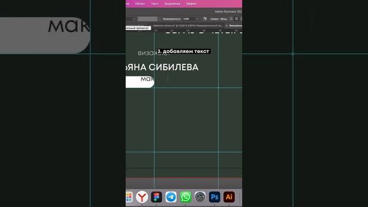Screen dimensions: 368x207
Task: Open the gray round app in Dock
Action: point(200,197)
